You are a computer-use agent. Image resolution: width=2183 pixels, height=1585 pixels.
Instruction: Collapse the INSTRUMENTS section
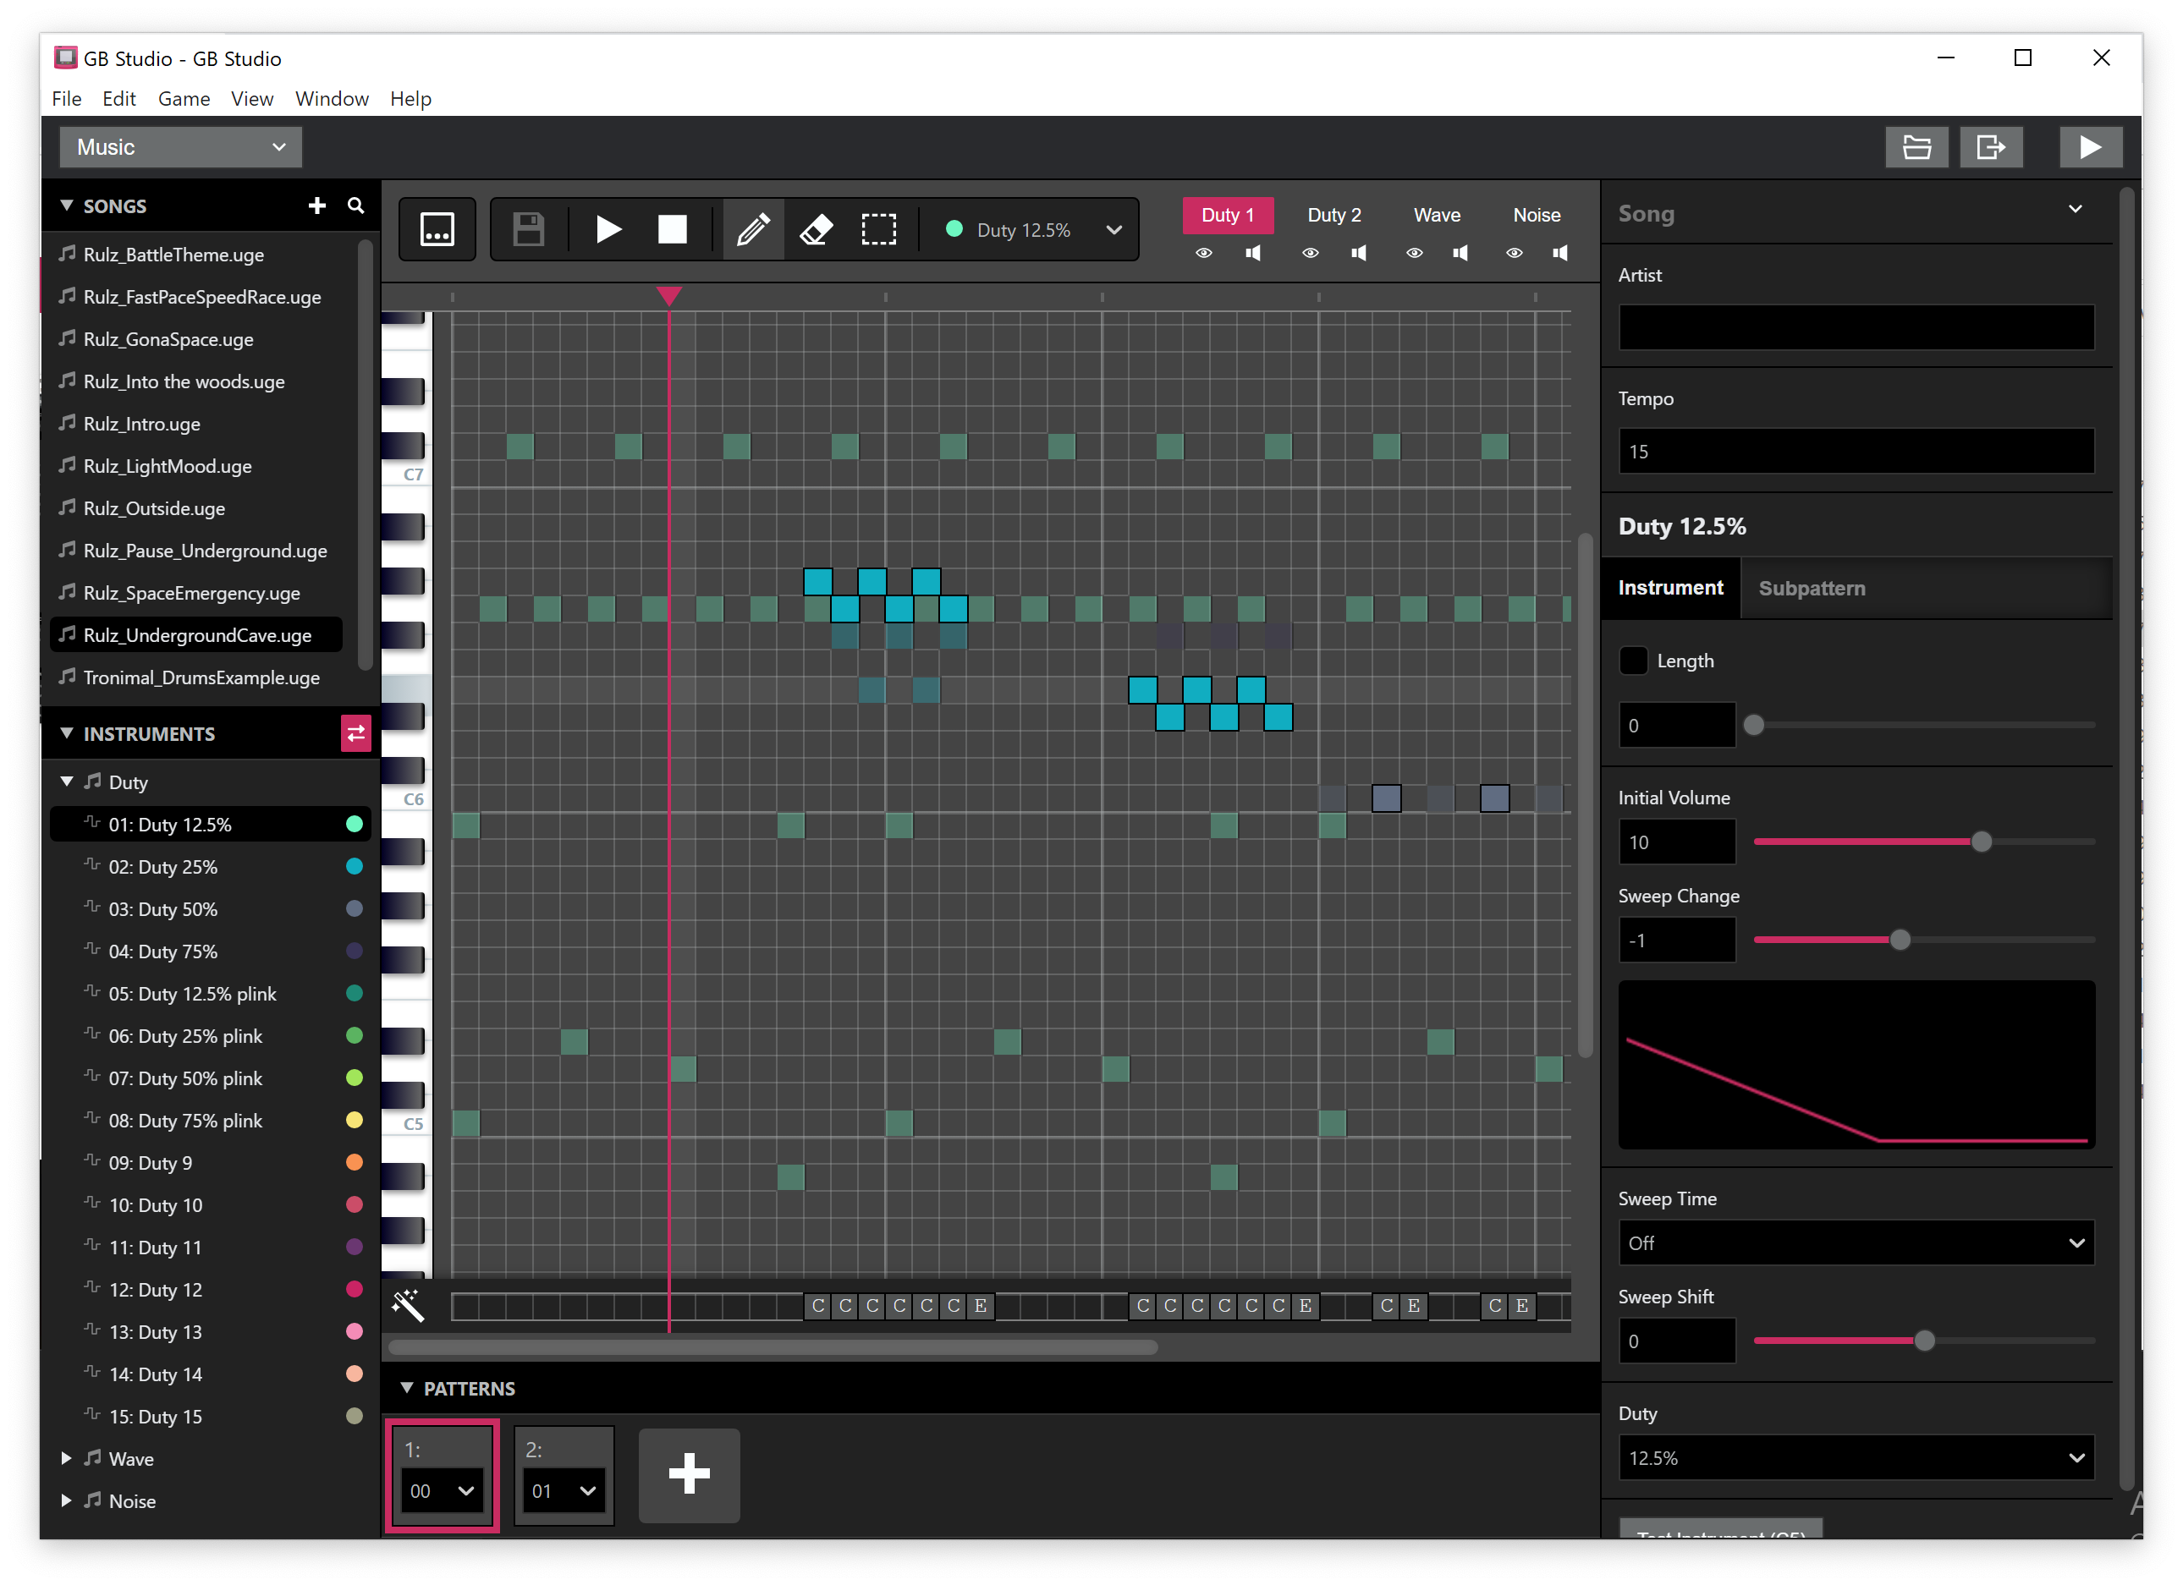pyautogui.click(x=68, y=733)
